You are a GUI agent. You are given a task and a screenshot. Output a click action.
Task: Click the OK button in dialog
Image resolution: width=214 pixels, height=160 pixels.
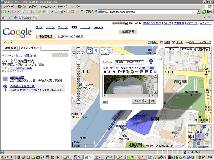point(153,101)
